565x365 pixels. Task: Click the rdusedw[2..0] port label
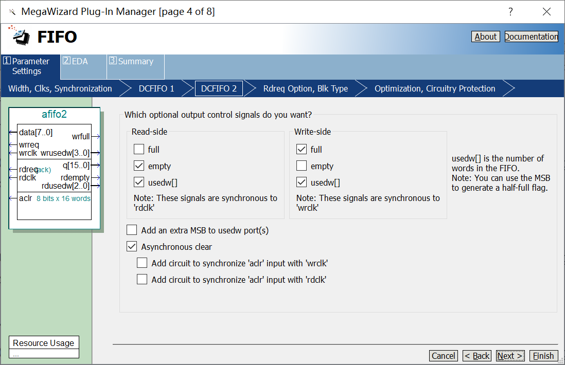point(65,186)
